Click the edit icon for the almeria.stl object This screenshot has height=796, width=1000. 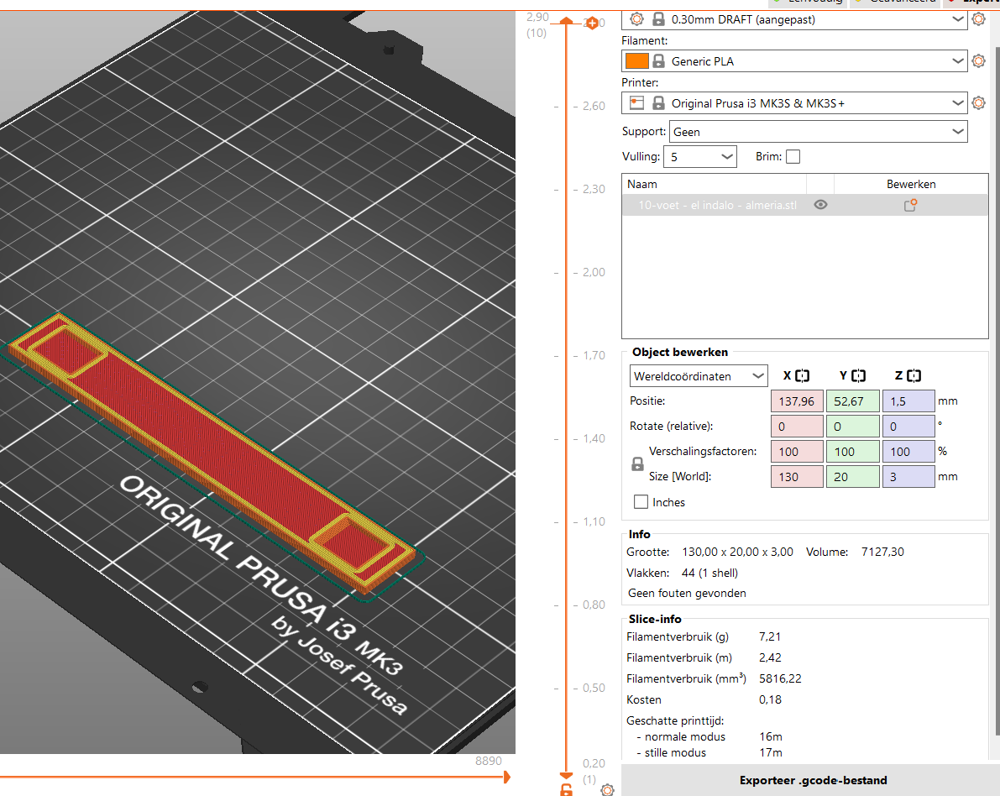coord(910,205)
